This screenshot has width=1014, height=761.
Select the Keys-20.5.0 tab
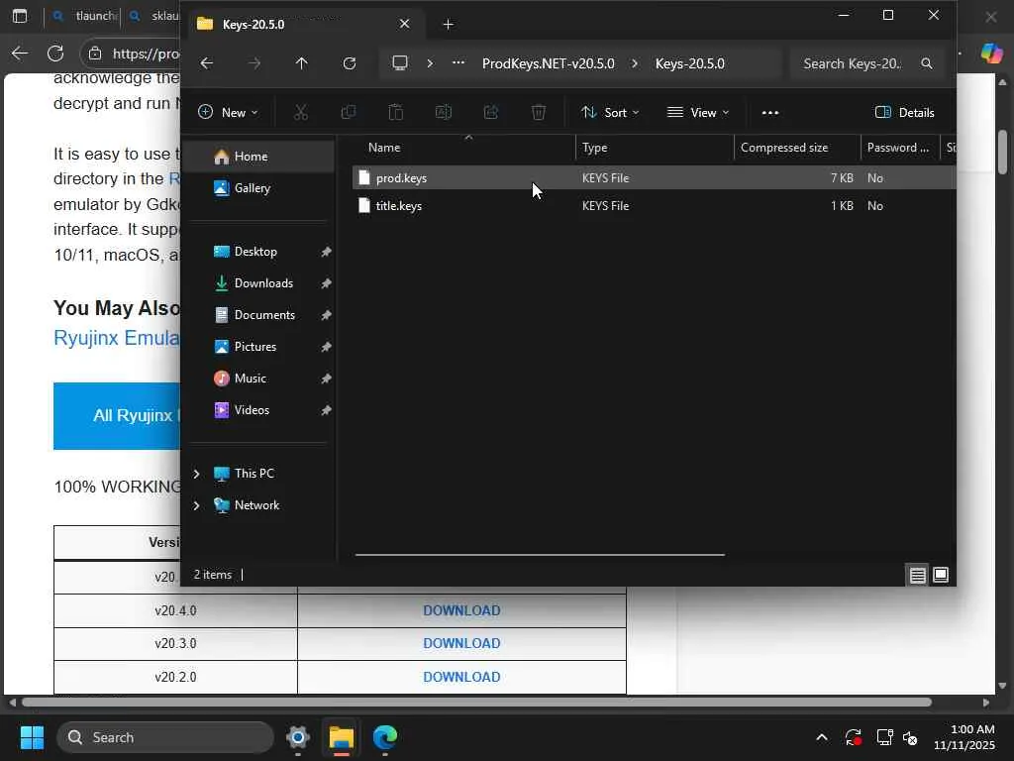(x=305, y=24)
